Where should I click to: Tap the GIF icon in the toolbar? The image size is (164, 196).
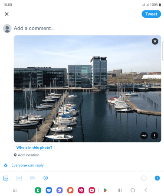[19, 178]
